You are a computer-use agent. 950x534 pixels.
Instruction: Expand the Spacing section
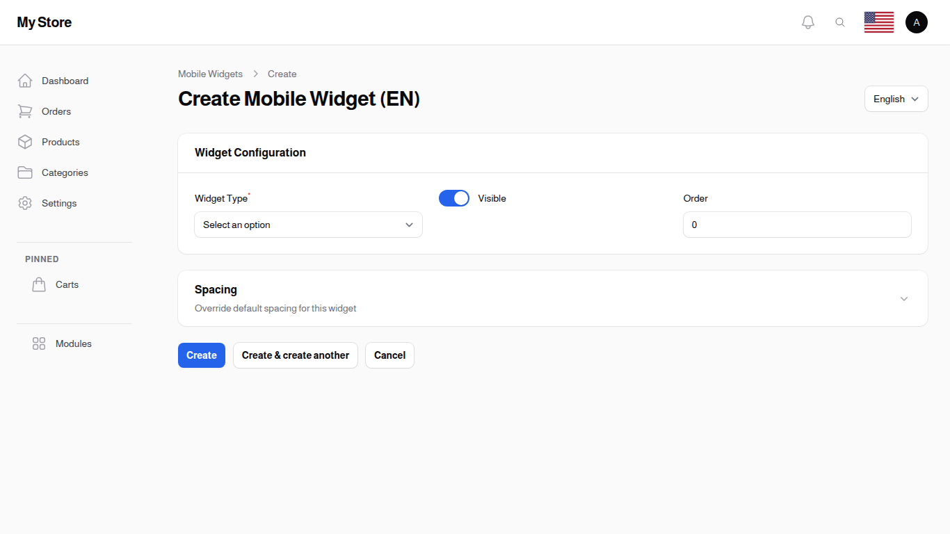(903, 298)
